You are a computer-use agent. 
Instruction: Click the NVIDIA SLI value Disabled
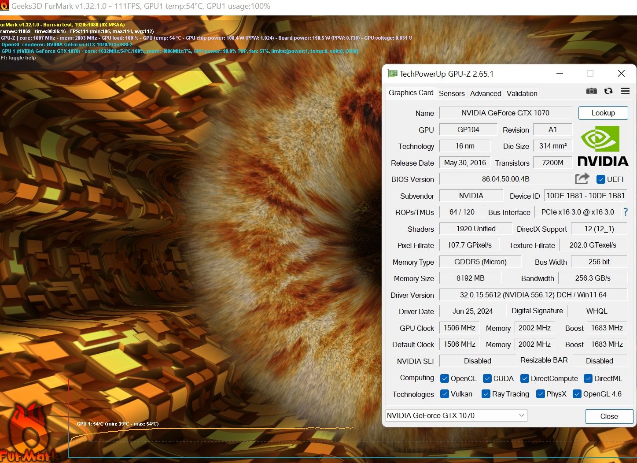coord(477,361)
